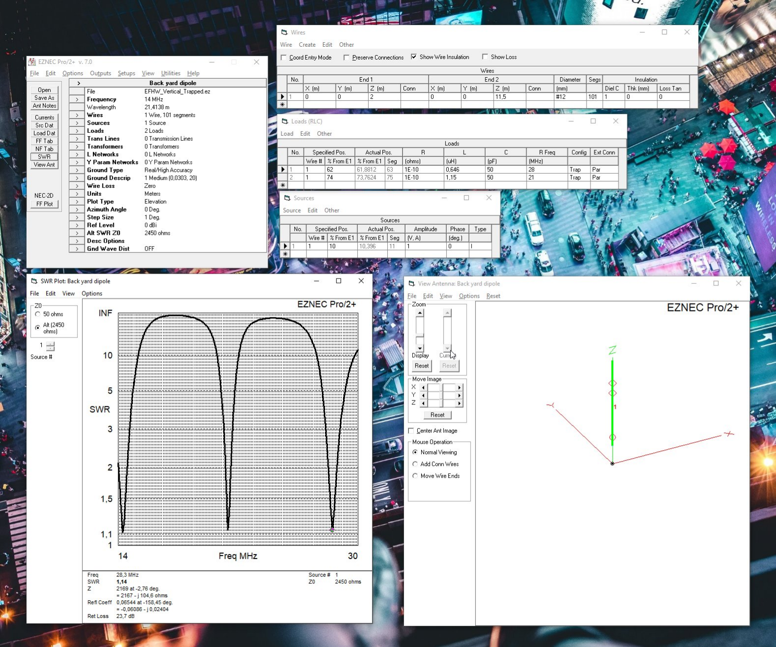Image resolution: width=776 pixels, height=647 pixels.
Task: Check the Center Ant Image option
Action: pos(411,431)
